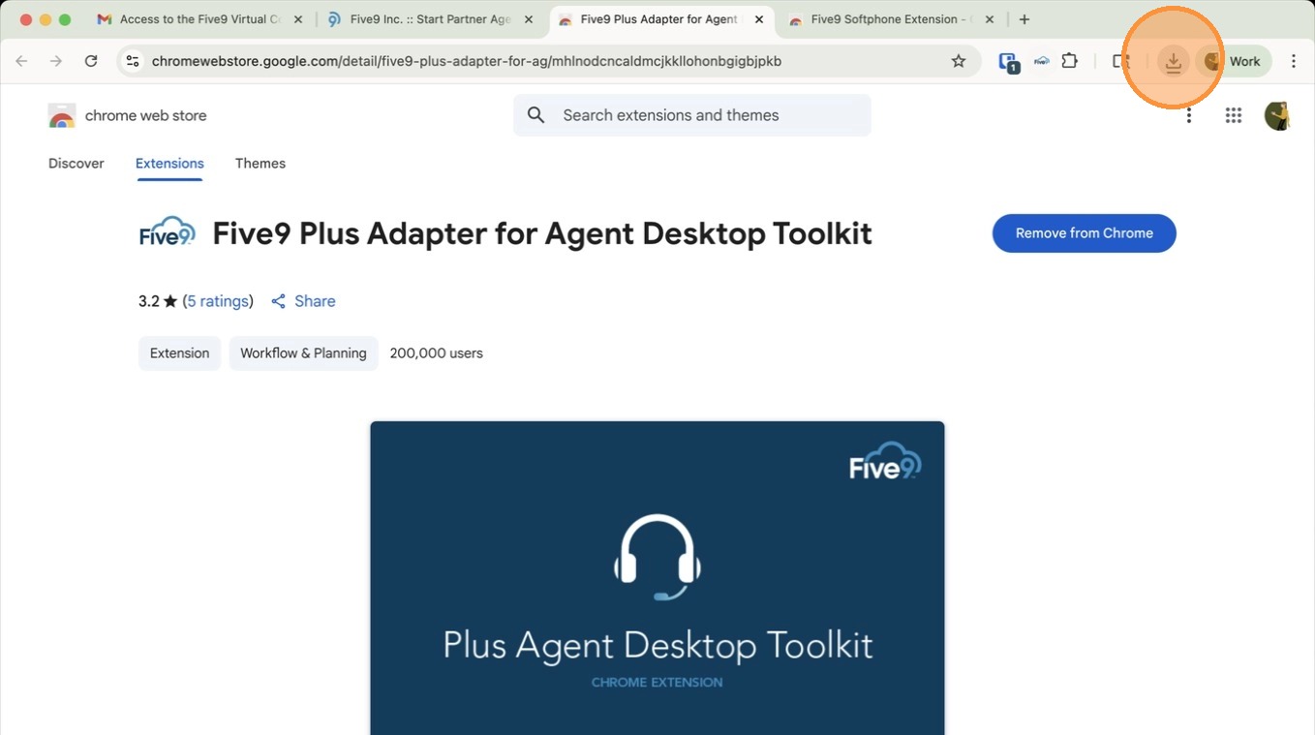
Task: Select the Extensions navigation item
Action: (169, 164)
